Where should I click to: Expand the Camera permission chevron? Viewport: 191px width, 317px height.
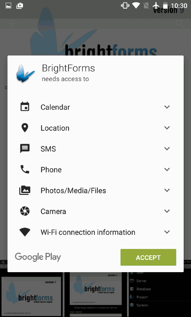coord(167,211)
